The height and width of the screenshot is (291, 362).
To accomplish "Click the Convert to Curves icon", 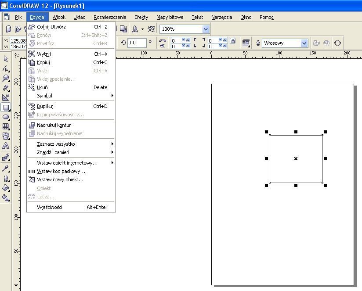I will (x=337, y=43).
